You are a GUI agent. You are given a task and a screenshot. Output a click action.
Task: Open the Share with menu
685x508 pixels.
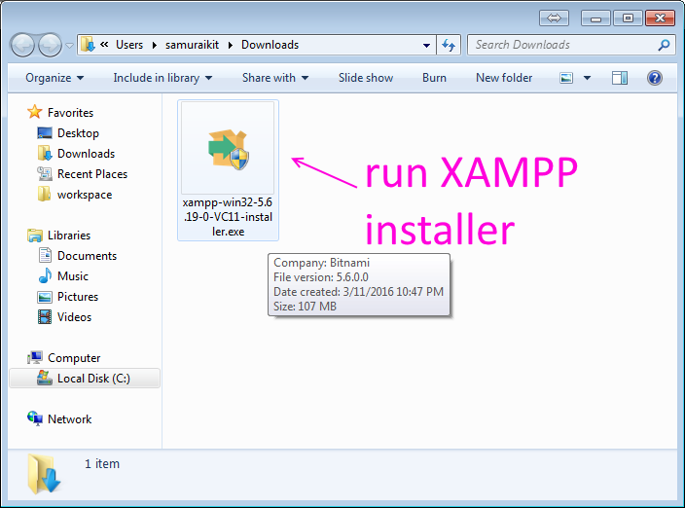point(275,78)
